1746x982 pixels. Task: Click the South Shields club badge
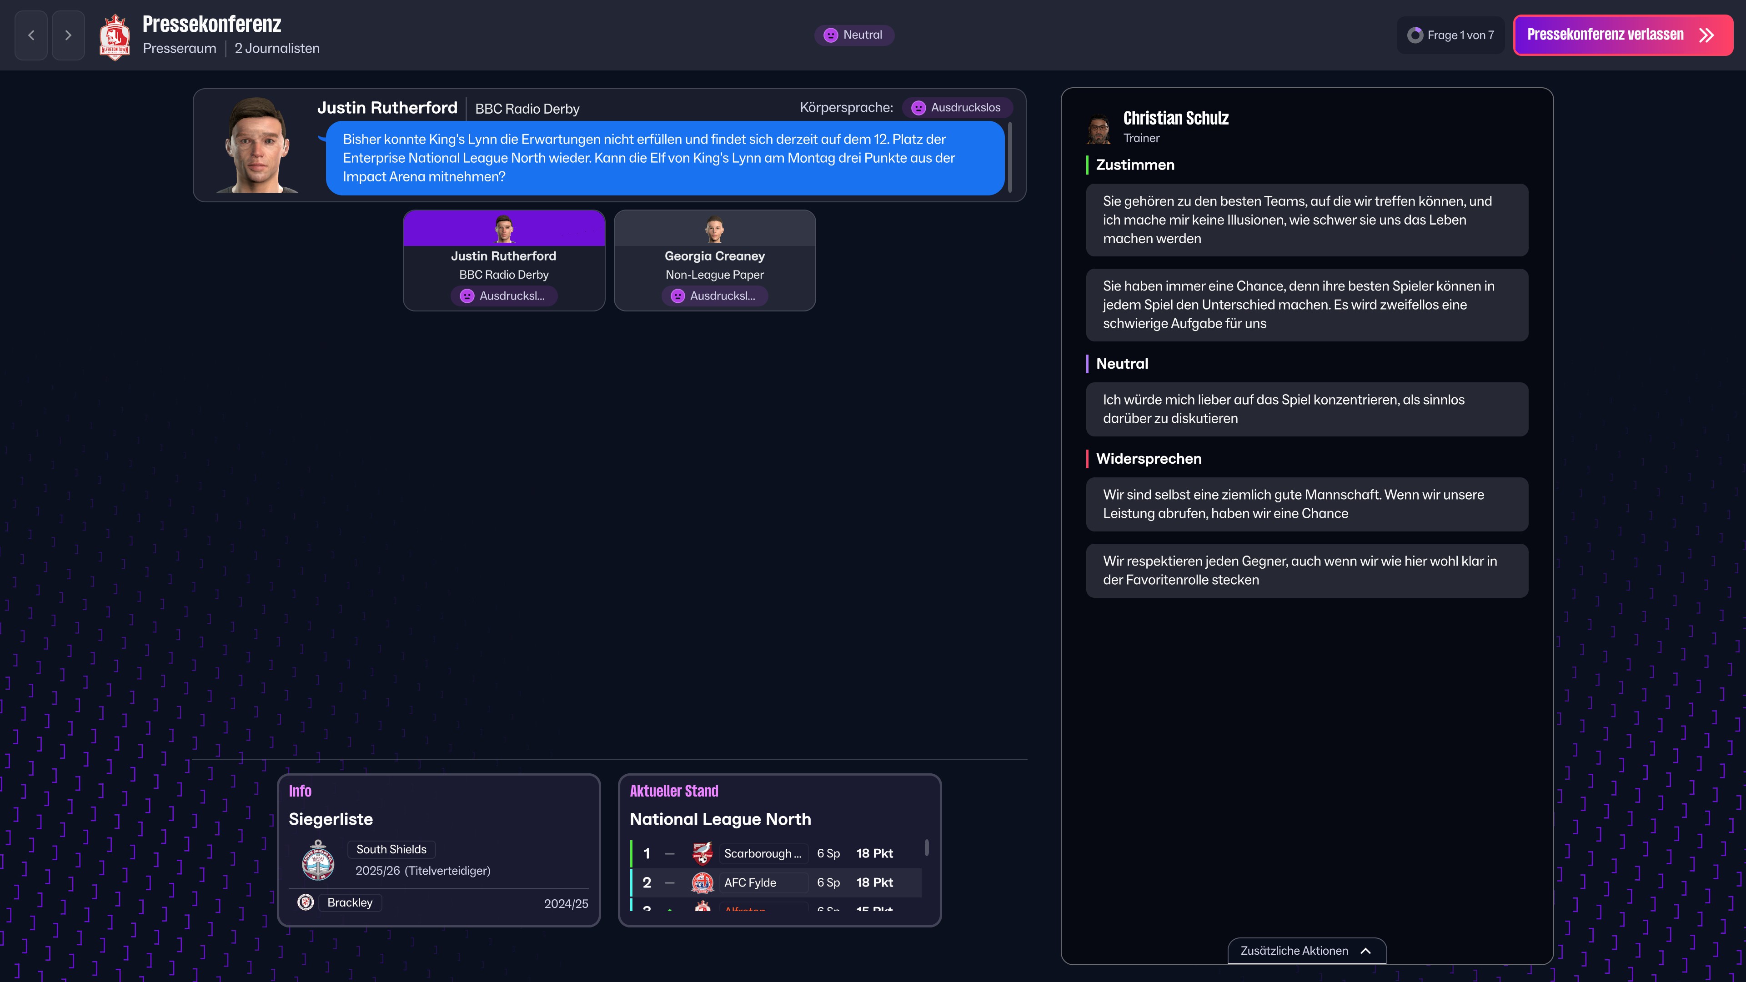tap(318, 861)
